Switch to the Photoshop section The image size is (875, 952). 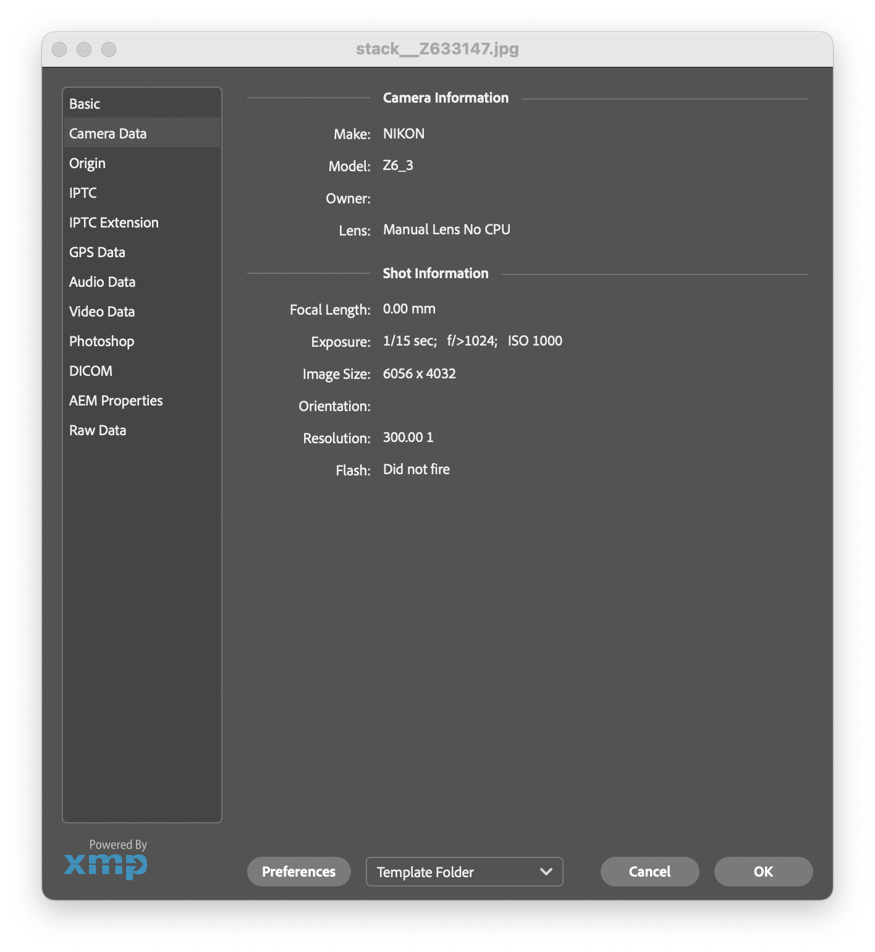pyautogui.click(x=142, y=341)
